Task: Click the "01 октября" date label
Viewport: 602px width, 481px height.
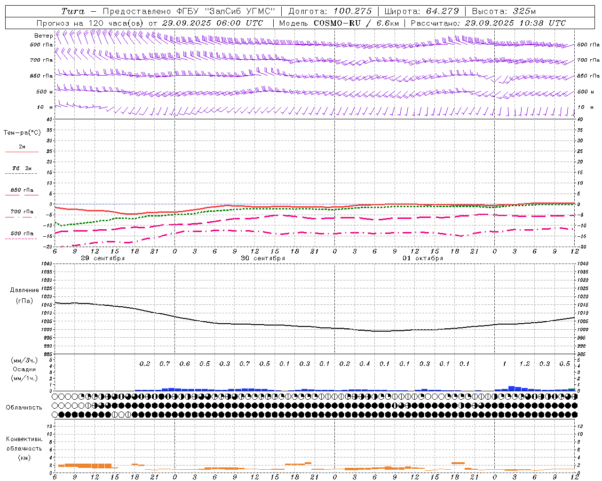Action: tap(423, 258)
